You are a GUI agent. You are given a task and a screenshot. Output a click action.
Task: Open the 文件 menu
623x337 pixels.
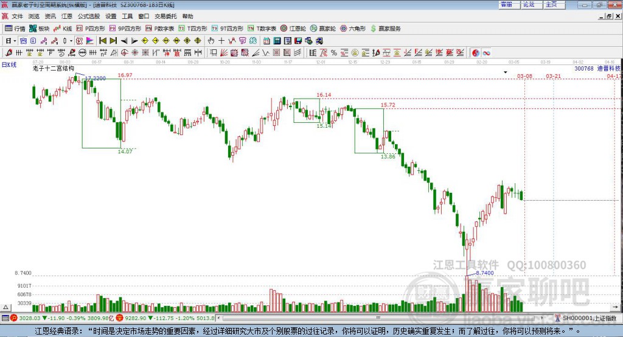[17, 16]
